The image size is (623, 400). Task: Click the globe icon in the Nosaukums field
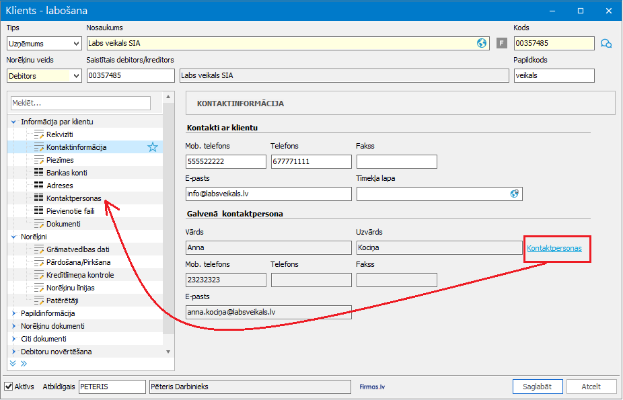tap(482, 43)
